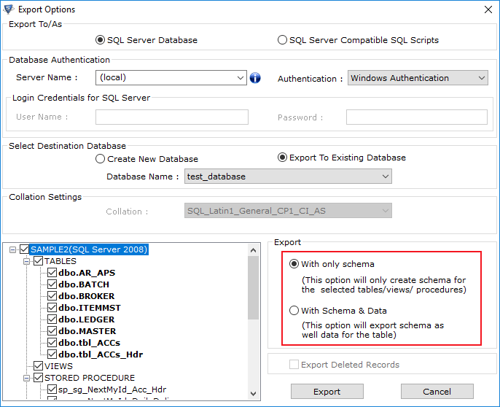Collapse the SAMPLE2 root tree node
Screen dimensions: 500x407
(13, 249)
